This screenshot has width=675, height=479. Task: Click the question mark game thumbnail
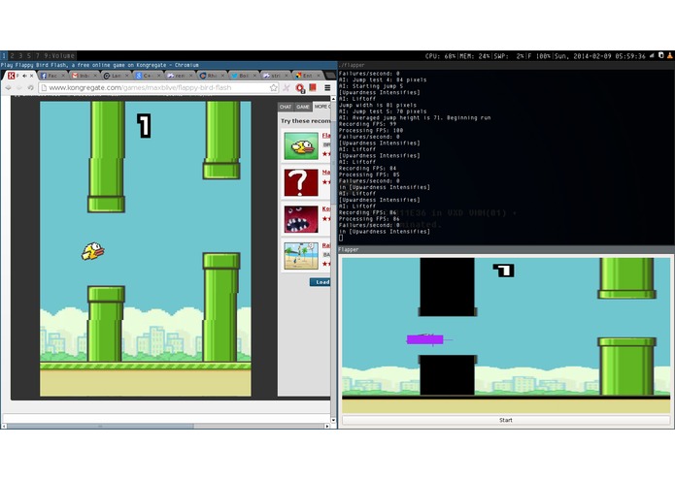coord(301,182)
